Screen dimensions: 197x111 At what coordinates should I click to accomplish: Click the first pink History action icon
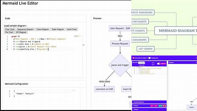(152, 106)
